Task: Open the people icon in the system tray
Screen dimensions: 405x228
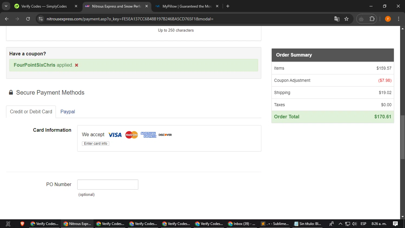Action: [332, 224]
